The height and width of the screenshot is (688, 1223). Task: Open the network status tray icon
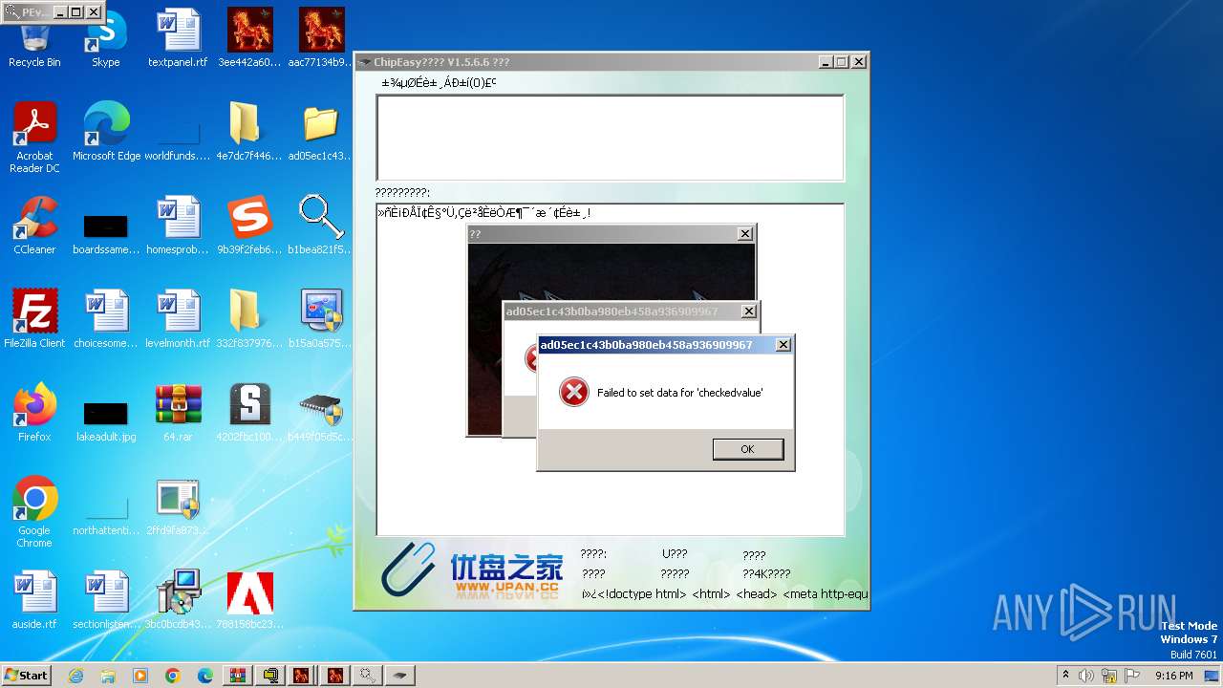1109,676
